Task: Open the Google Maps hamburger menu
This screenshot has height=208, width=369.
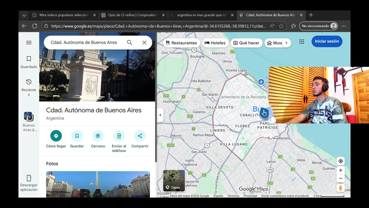Action: tap(29, 42)
